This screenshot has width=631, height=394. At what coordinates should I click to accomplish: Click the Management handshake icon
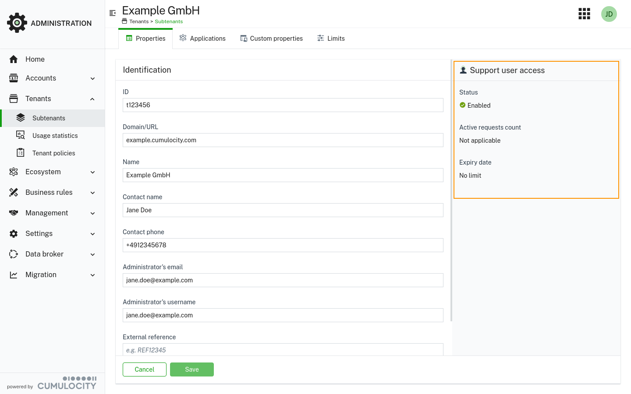click(14, 213)
